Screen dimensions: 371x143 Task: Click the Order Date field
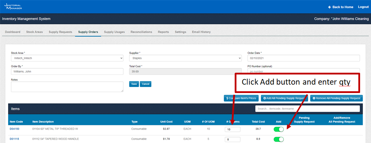tap(304, 58)
